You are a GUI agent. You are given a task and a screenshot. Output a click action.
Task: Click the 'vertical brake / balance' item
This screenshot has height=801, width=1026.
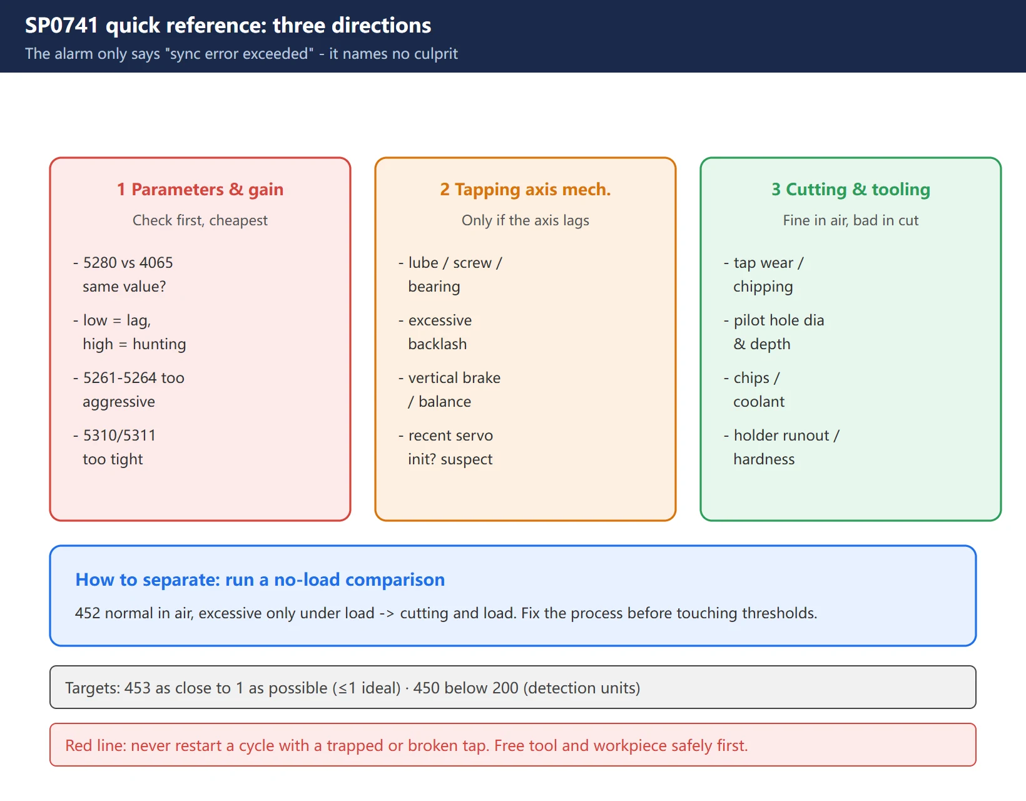click(x=450, y=390)
